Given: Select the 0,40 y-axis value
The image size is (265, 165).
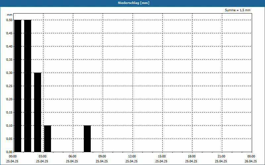Looking at the screenshot, I should point(9,47).
